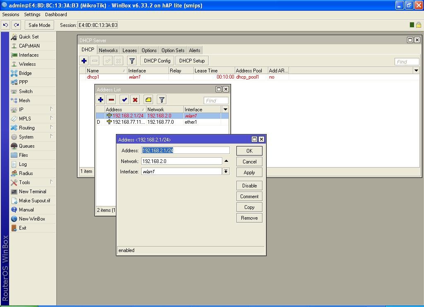Click the Undo arrow in the toolbar

(x=5, y=25)
